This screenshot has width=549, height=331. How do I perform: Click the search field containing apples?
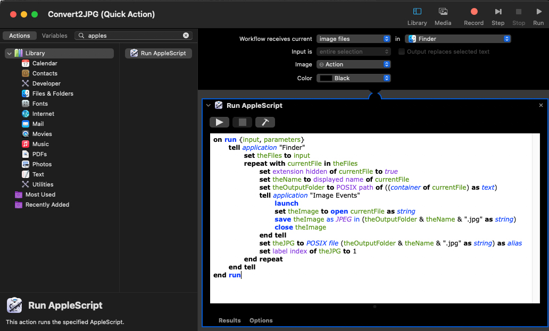(x=134, y=36)
